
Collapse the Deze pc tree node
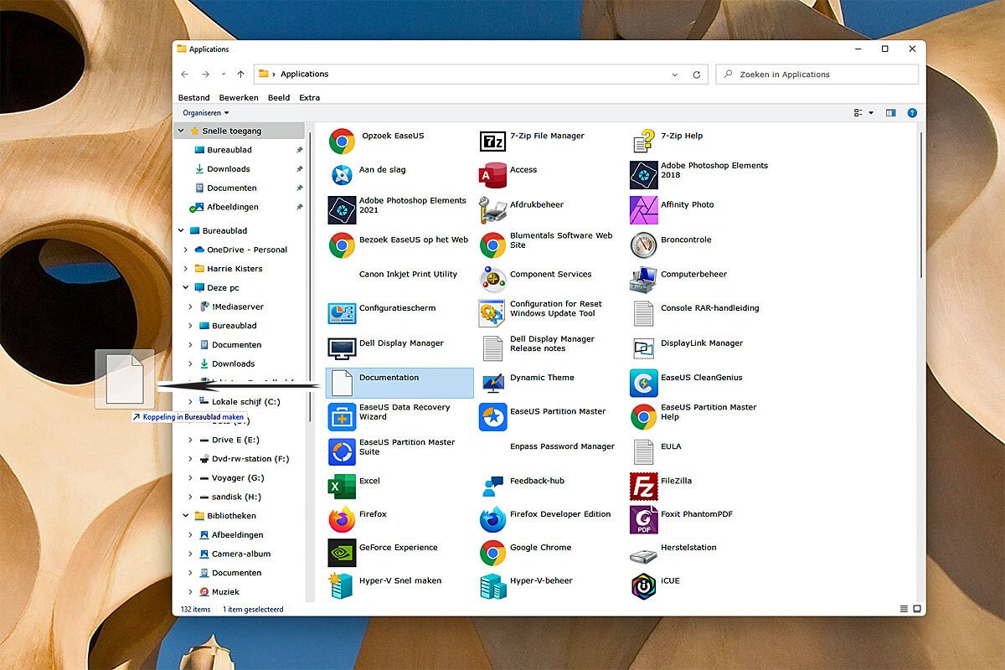click(186, 287)
